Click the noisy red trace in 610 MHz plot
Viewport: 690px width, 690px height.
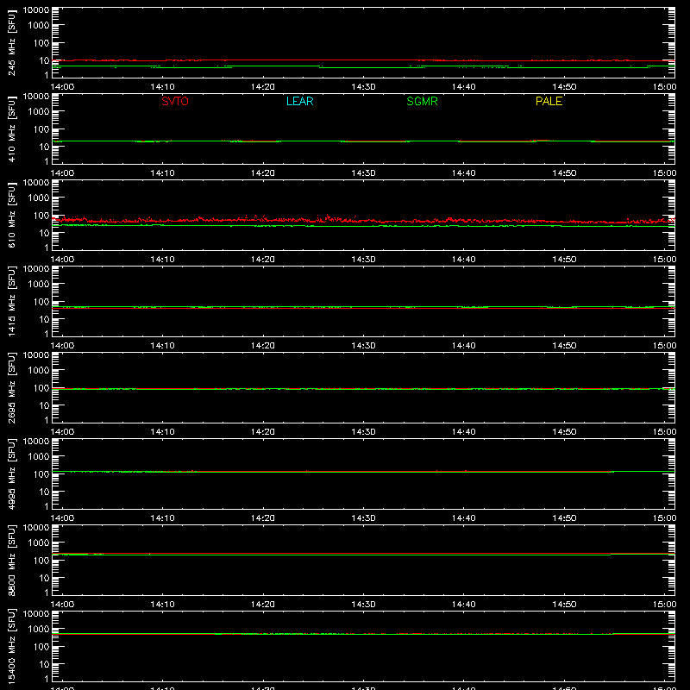tap(363, 220)
